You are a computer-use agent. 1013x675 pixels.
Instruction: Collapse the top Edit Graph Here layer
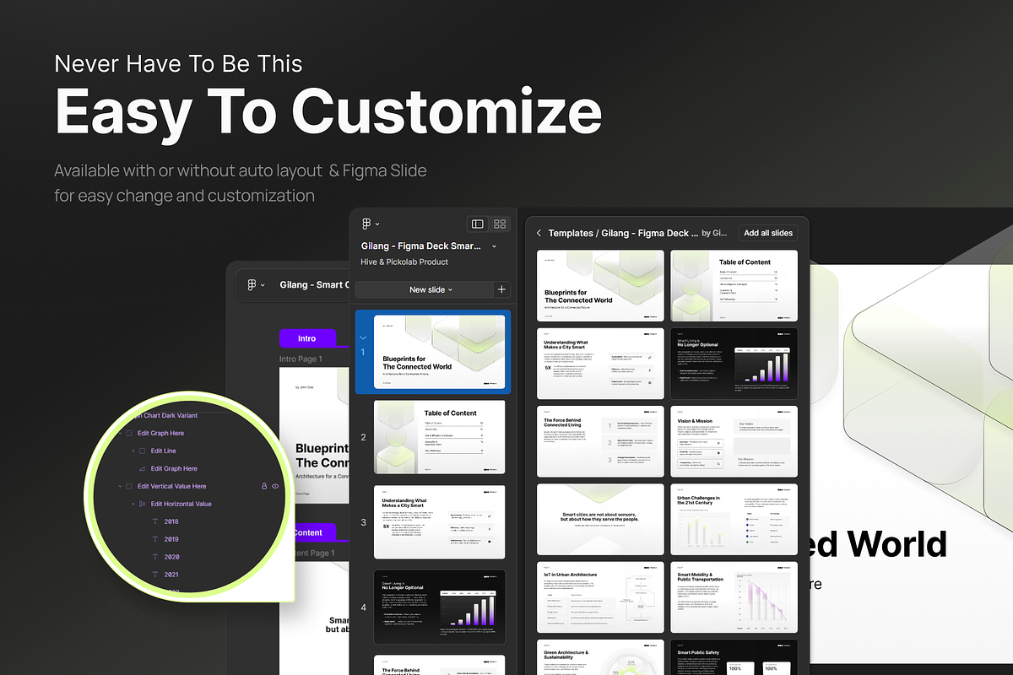(x=120, y=433)
